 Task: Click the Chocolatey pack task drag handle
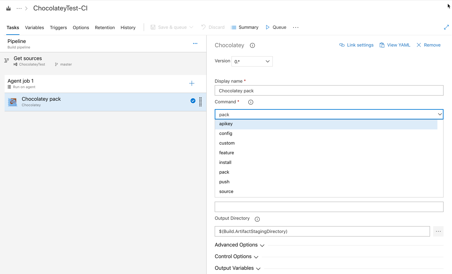coord(200,102)
